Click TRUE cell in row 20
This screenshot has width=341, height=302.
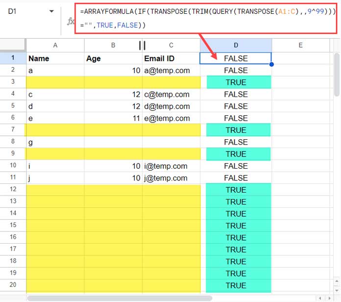tap(236, 285)
